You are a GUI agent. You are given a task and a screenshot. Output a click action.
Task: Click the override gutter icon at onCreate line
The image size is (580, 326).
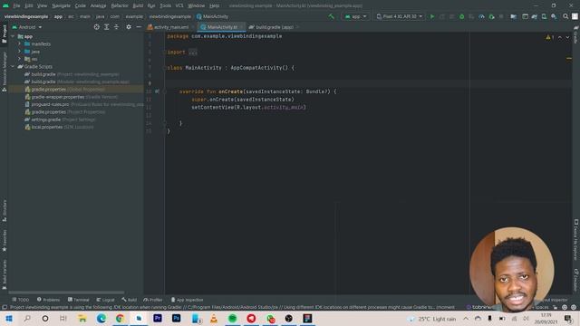pyautogui.click(x=157, y=91)
